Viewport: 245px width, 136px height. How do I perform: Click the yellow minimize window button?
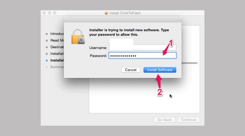click(x=49, y=13)
